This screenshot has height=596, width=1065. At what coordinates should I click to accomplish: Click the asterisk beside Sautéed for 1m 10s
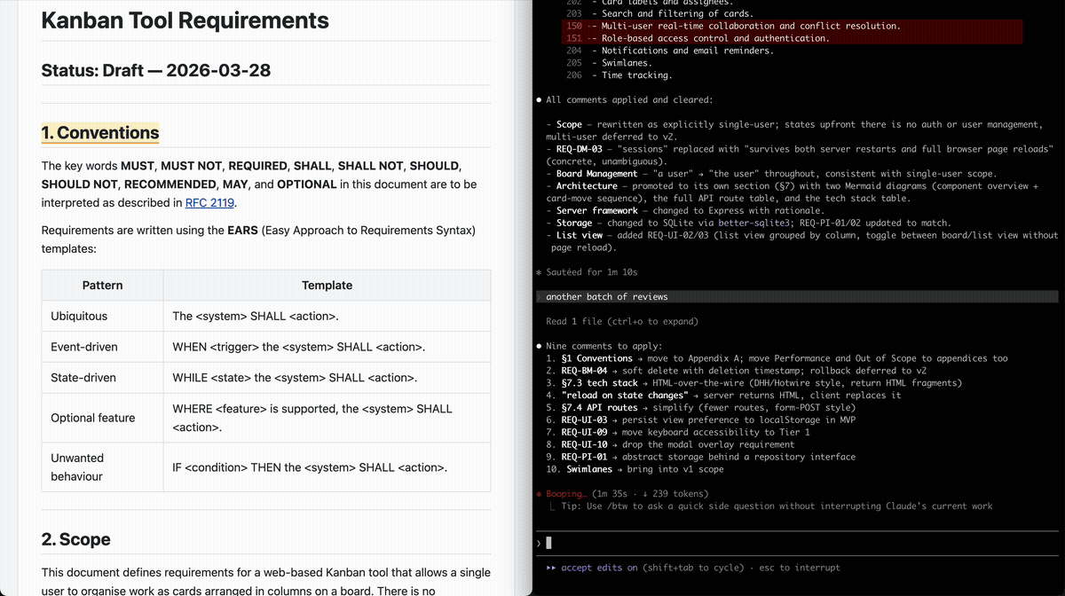[x=540, y=272]
